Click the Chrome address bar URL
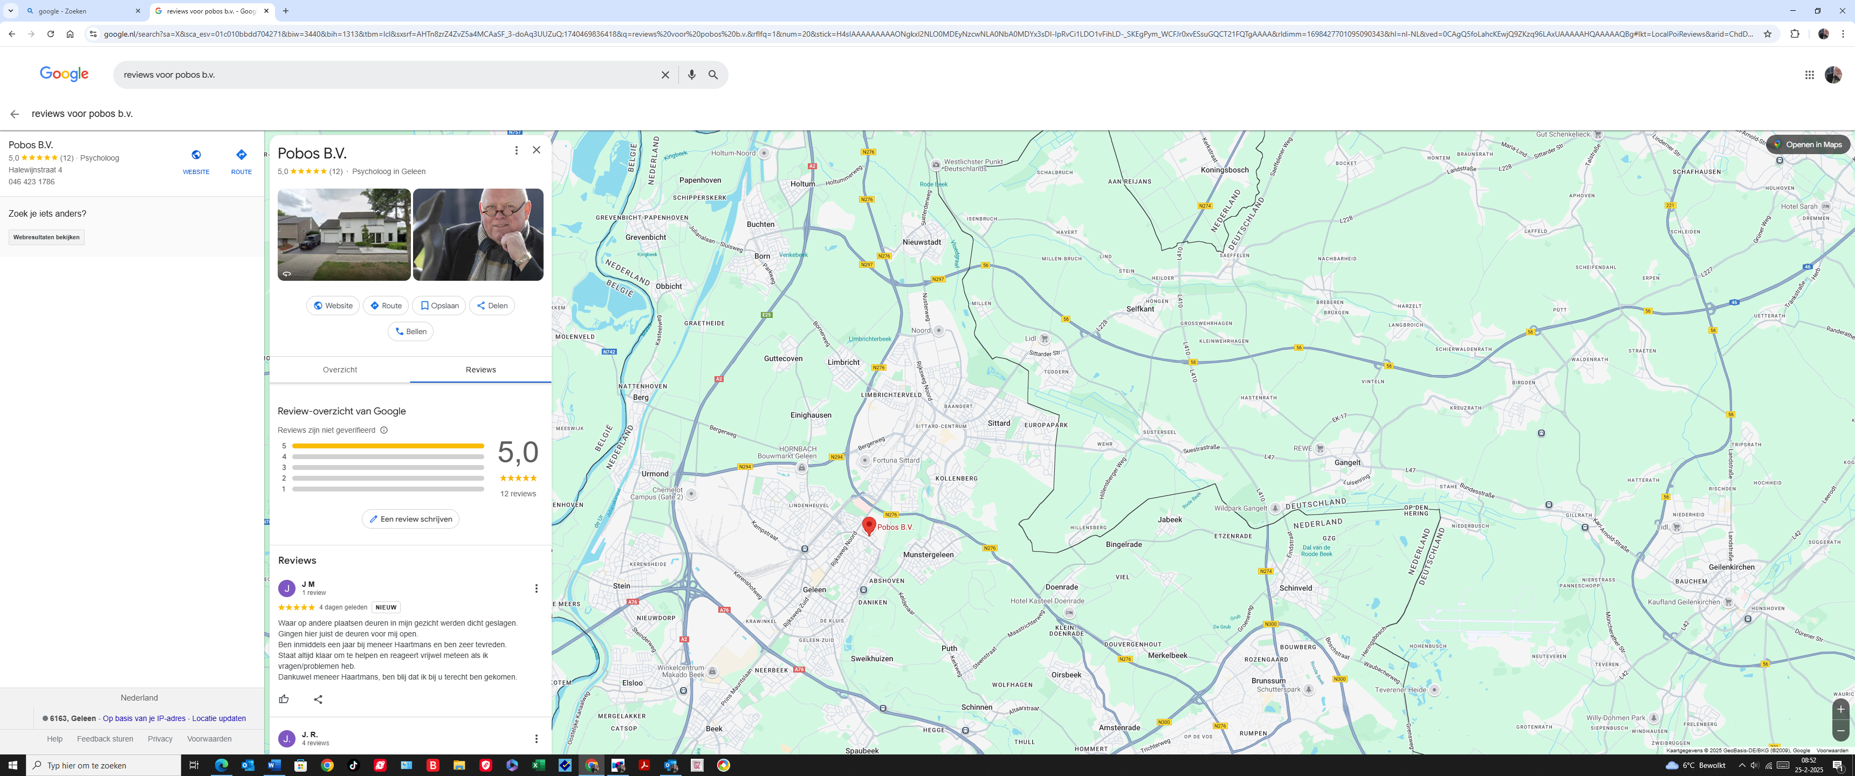Image resolution: width=1855 pixels, height=776 pixels. pyautogui.click(x=929, y=34)
